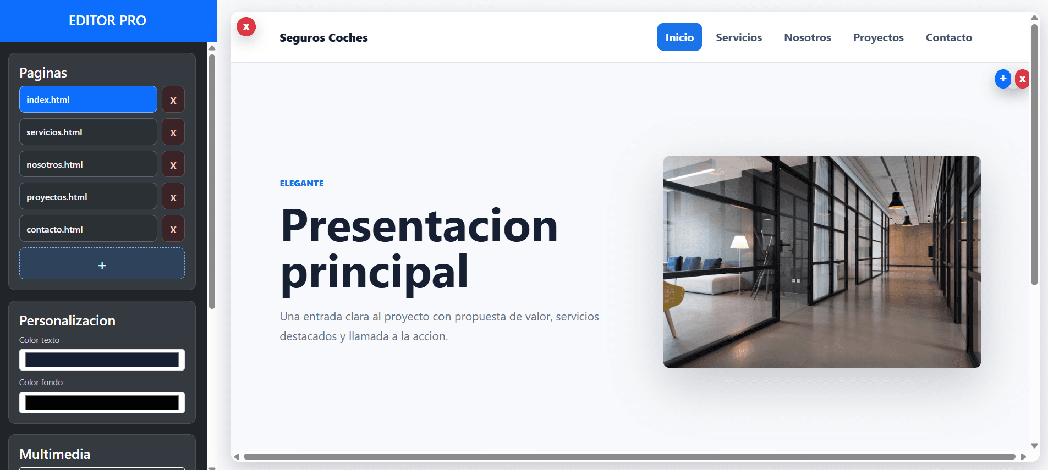Open the Color fondo swatch picker
Viewport: 1048px width, 470px height.
tap(102, 402)
